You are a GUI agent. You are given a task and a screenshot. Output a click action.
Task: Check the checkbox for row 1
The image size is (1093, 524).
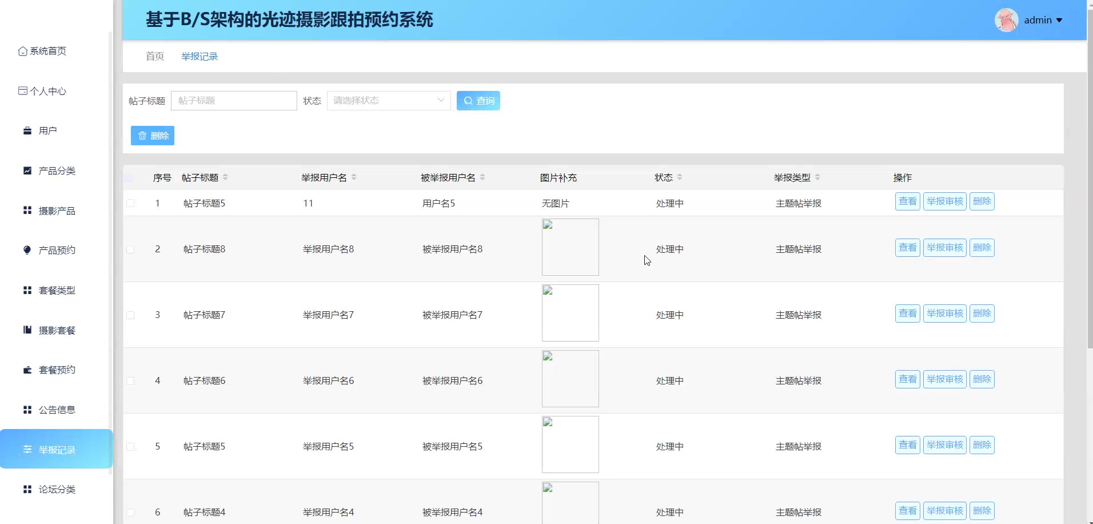[x=130, y=203]
